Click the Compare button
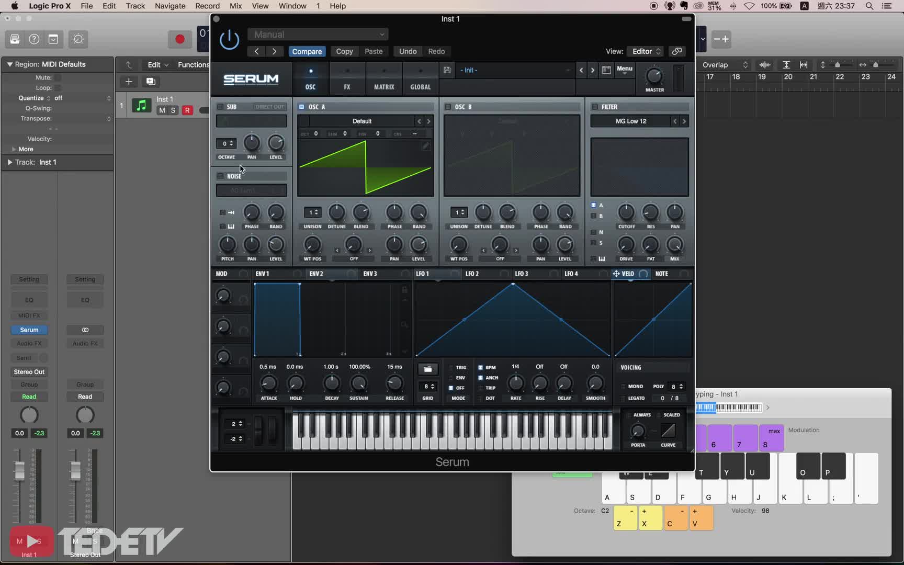Viewport: 904px width, 565px height. click(307, 51)
